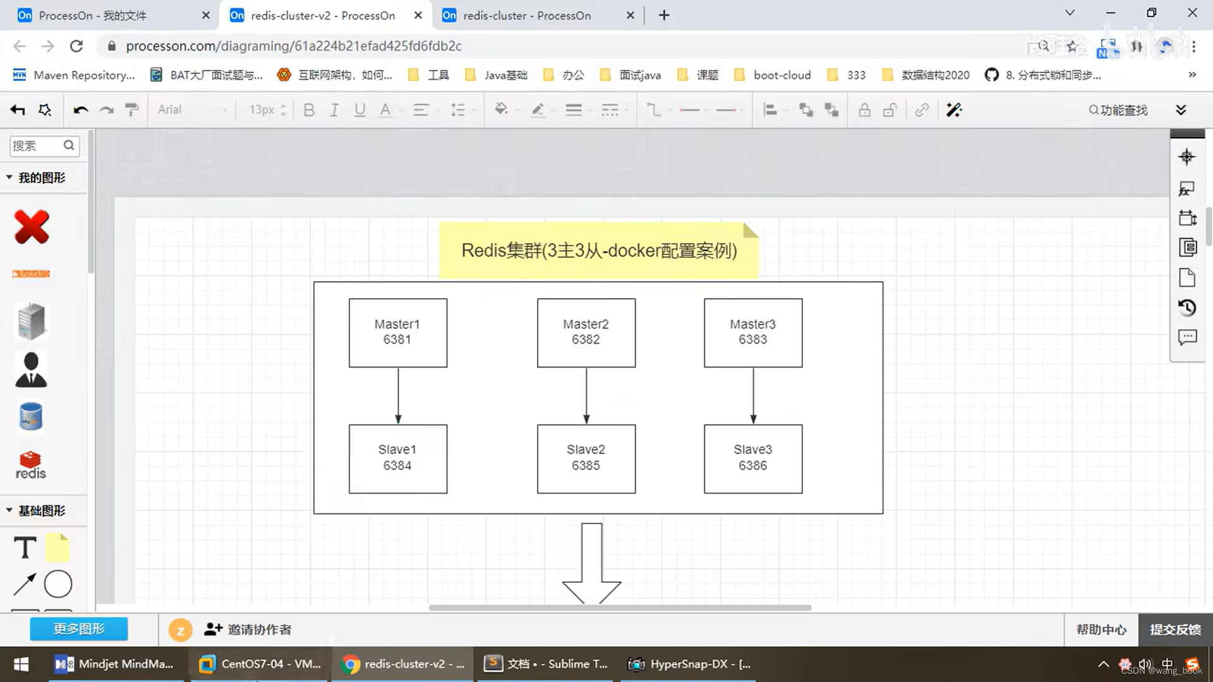
Task: Click the 更多图形 button
Action: click(78, 629)
